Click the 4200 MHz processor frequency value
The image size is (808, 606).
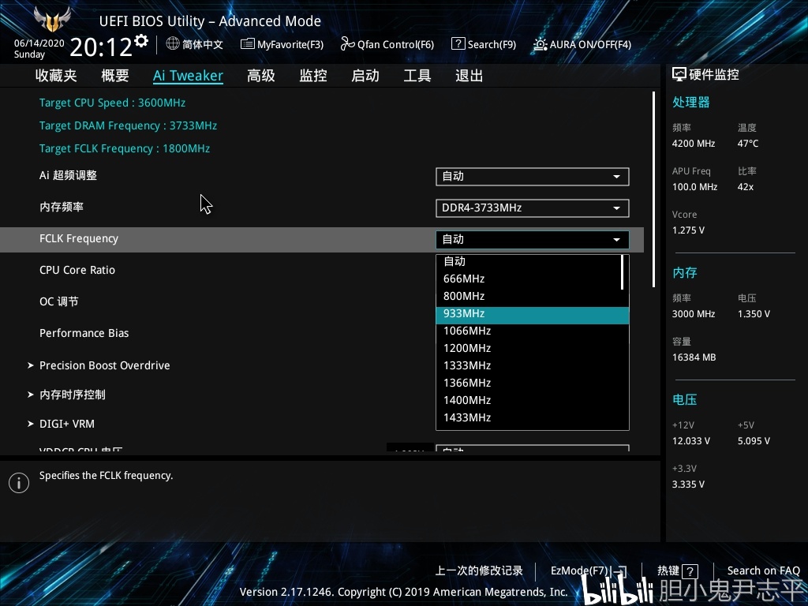click(x=693, y=144)
